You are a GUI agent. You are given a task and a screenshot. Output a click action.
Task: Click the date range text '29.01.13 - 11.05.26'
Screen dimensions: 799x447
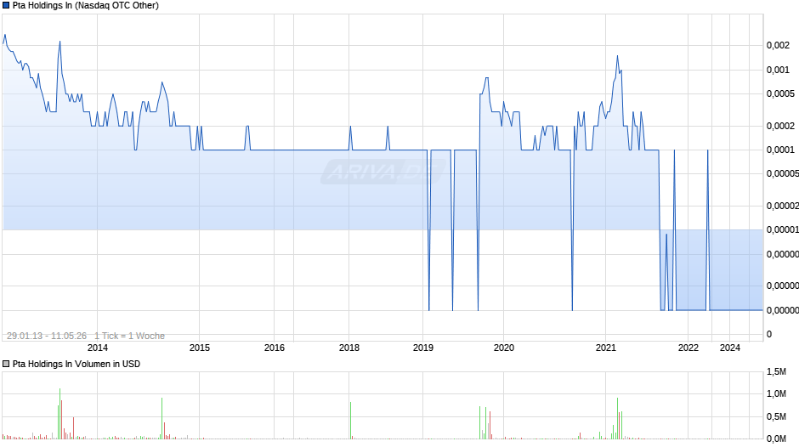tap(47, 336)
